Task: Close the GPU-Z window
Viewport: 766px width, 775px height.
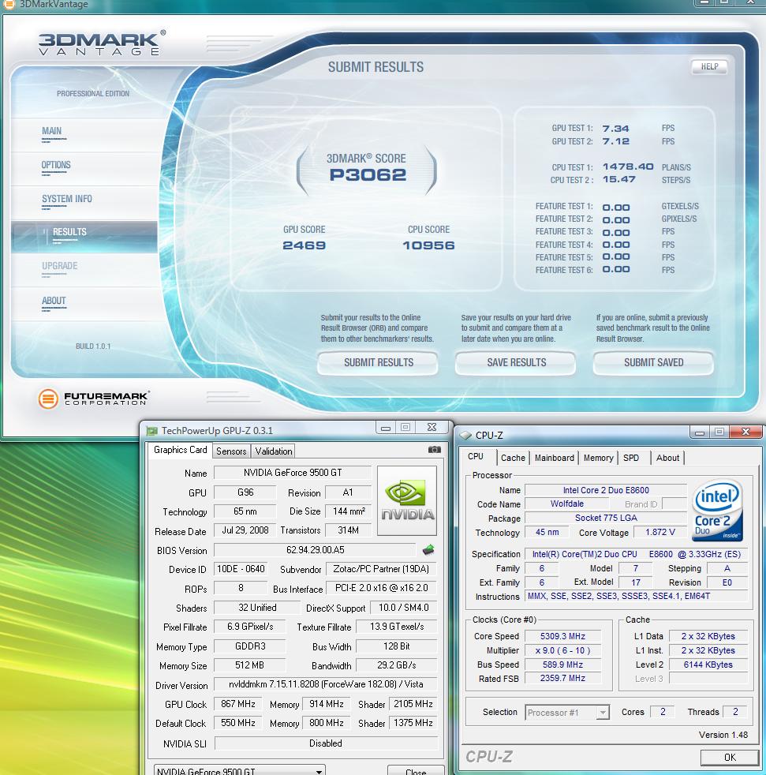Action: pyautogui.click(x=432, y=428)
